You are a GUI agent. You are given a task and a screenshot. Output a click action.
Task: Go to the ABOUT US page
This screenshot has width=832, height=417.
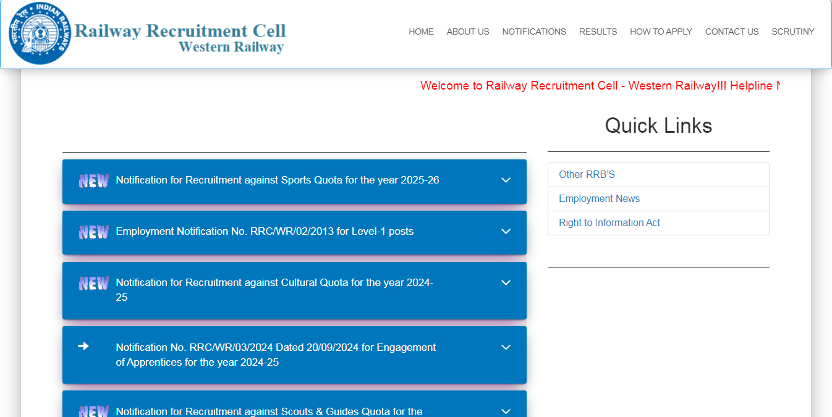pos(467,32)
